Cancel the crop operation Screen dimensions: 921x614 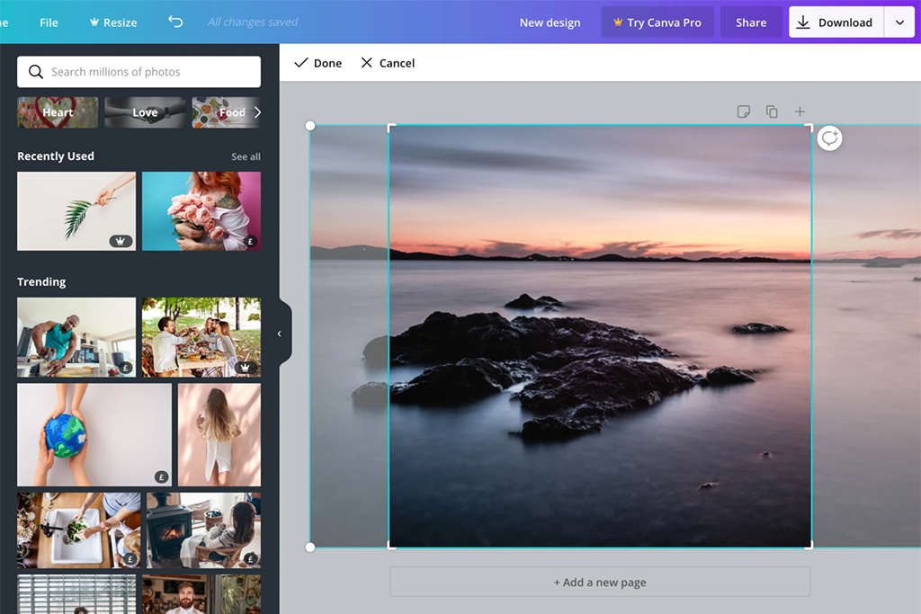tap(388, 63)
